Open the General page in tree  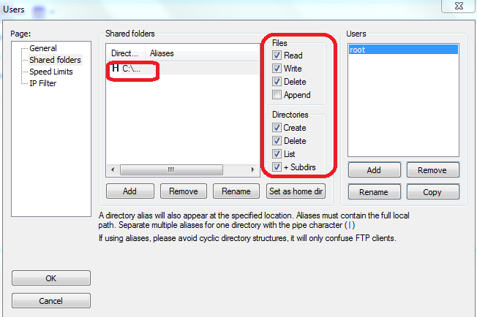42,48
